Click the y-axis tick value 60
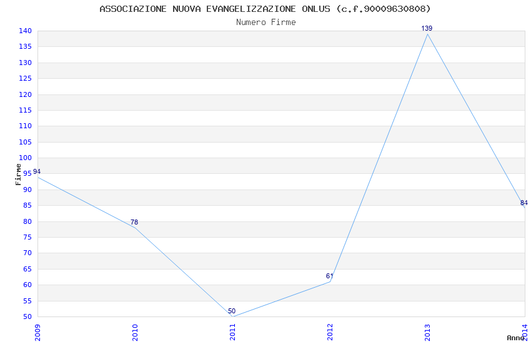The width and height of the screenshot is (531, 344). (27, 285)
